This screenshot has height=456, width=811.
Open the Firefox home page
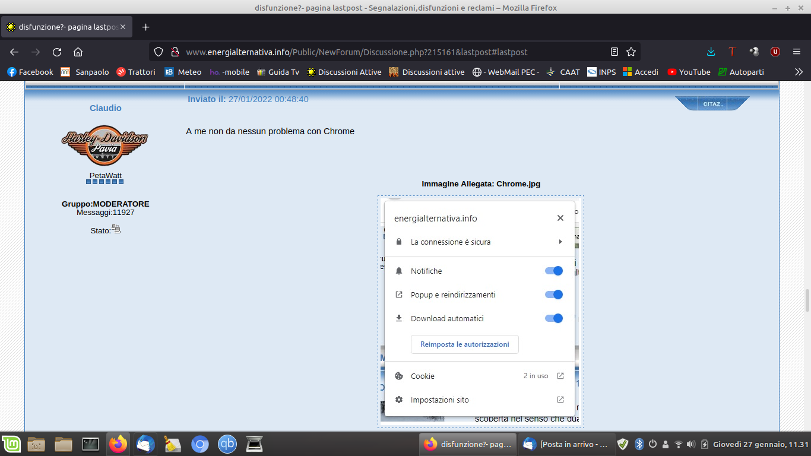coord(78,52)
